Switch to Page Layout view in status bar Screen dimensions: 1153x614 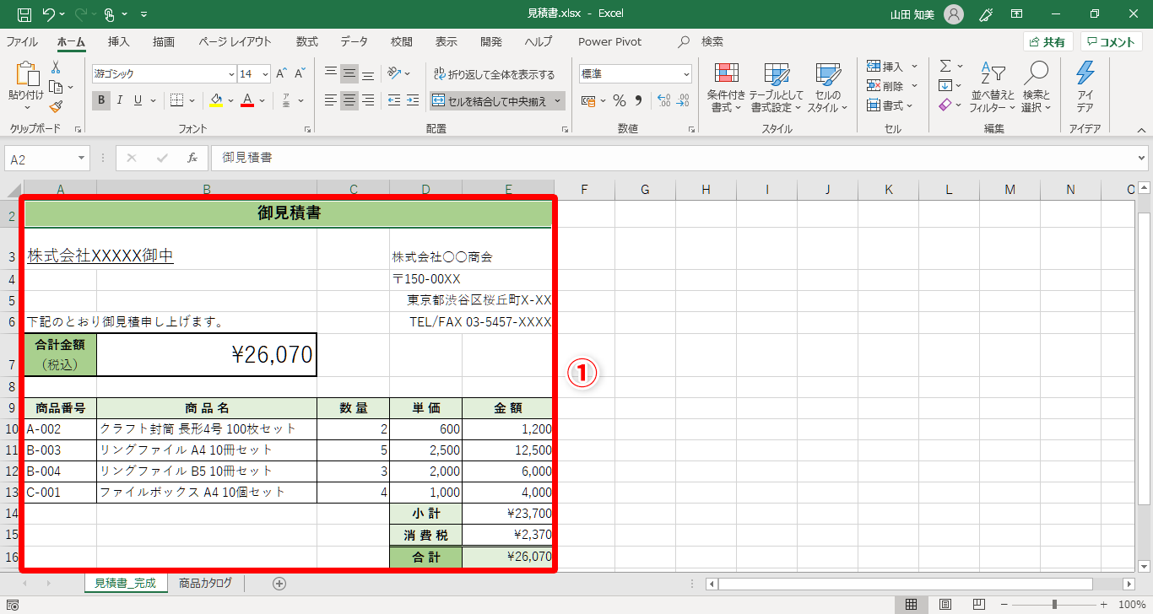click(945, 604)
